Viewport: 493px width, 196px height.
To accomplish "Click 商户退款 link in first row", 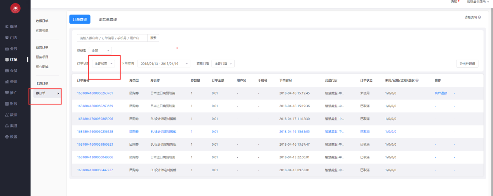I will click(441, 93).
